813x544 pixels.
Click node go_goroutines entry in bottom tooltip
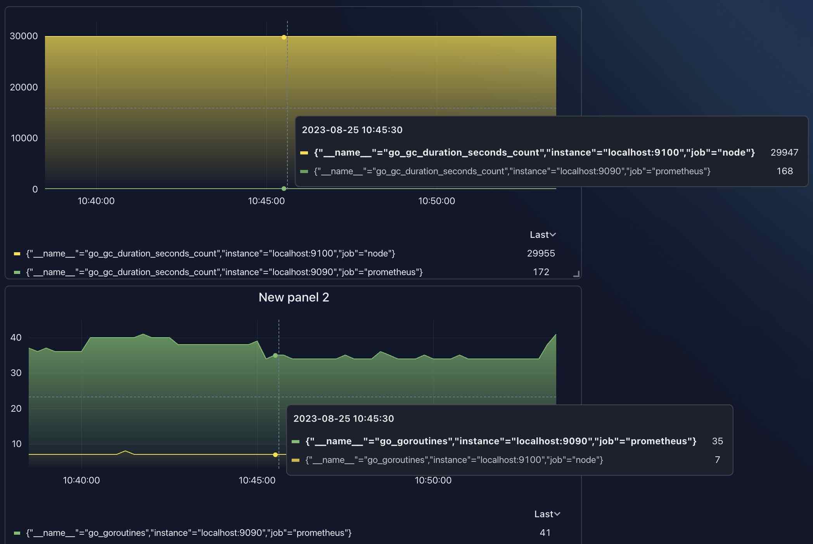454,460
